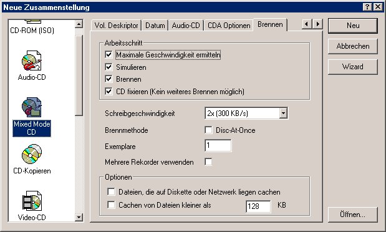This screenshot has height=232, width=386.
Task: Click the cache size KB field
Action: click(259, 206)
